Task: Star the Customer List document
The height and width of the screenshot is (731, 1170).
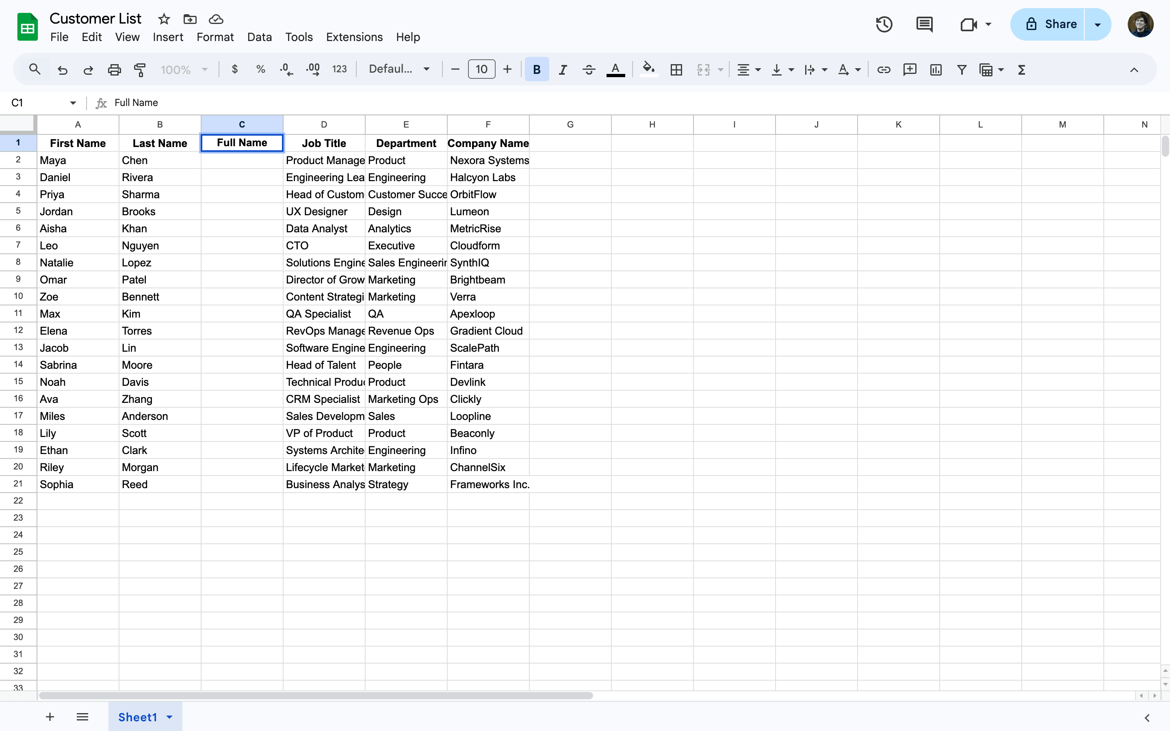Action: click(164, 19)
